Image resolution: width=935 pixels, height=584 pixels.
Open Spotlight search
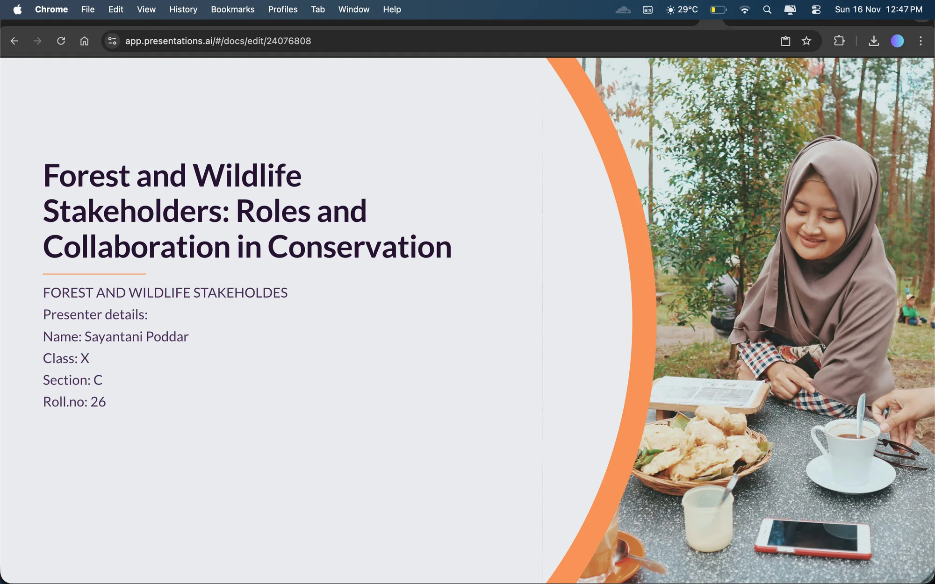[767, 9]
